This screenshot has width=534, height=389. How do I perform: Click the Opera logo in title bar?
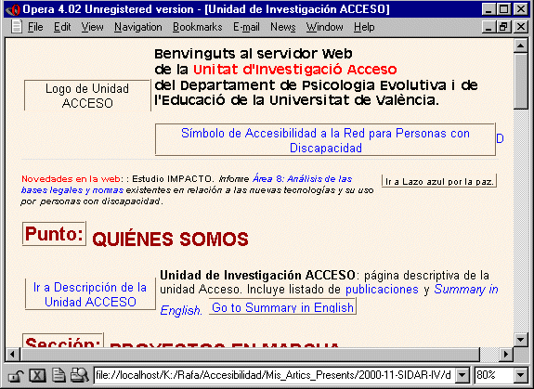click(13, 9)
